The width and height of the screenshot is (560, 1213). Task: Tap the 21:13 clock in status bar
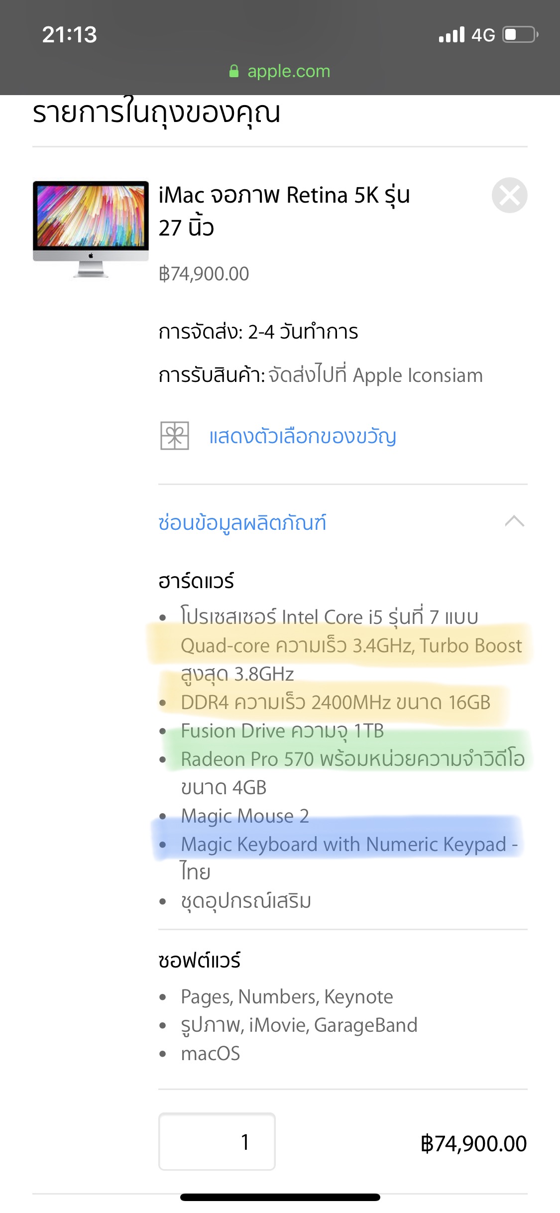70,35
